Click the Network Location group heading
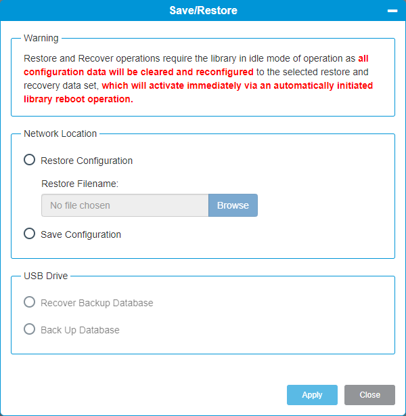Screen dimensions: 406x416 coord(60,133)
